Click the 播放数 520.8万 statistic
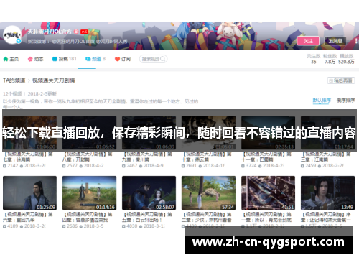This screenshot has width=359, height=260. click(346, 59)
